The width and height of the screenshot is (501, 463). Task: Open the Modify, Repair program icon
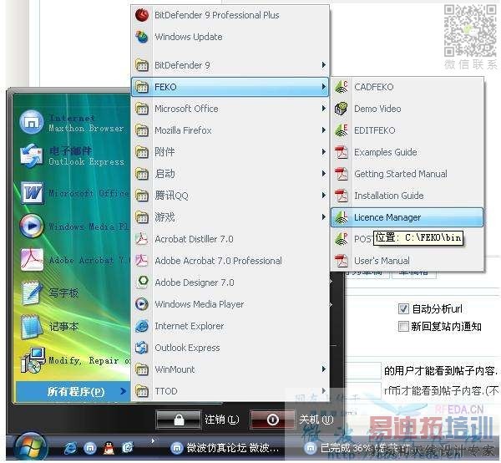point(32,360)
